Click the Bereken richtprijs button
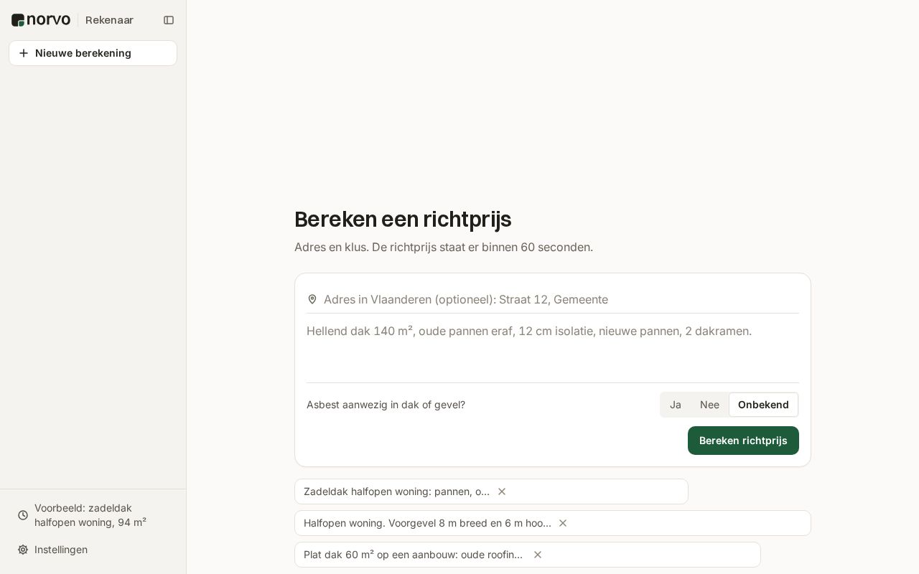Image resolution: width=919 pixels, height=574 pixels. 743,441
